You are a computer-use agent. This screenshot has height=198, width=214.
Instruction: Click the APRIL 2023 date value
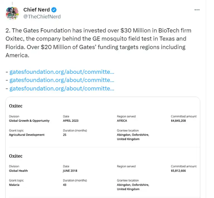pyautogui.click(x=71, y=121)
